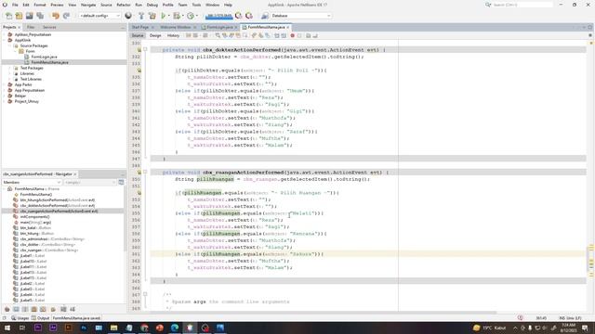Click the stop macro recording icon
This screenshot has height=334, width=595.
[x=299, y=35]
